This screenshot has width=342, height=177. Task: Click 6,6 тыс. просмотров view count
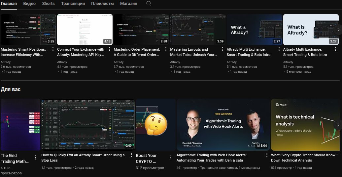(16, 67)
